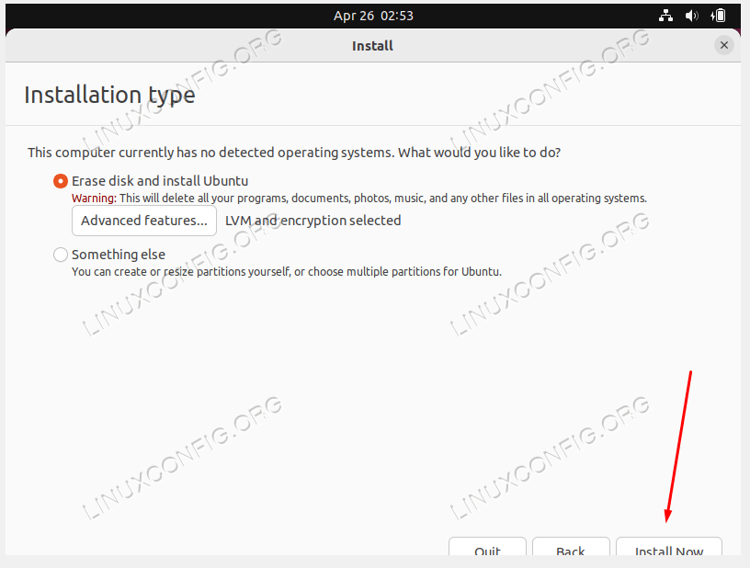The image size is (750, 568).
Task: Click the red Warning label
Action: click(95, 198)
